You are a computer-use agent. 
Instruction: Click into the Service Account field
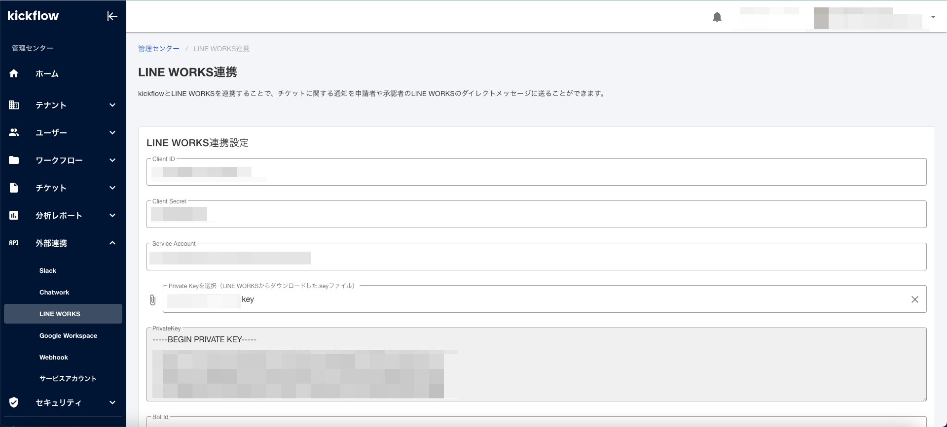536,257
